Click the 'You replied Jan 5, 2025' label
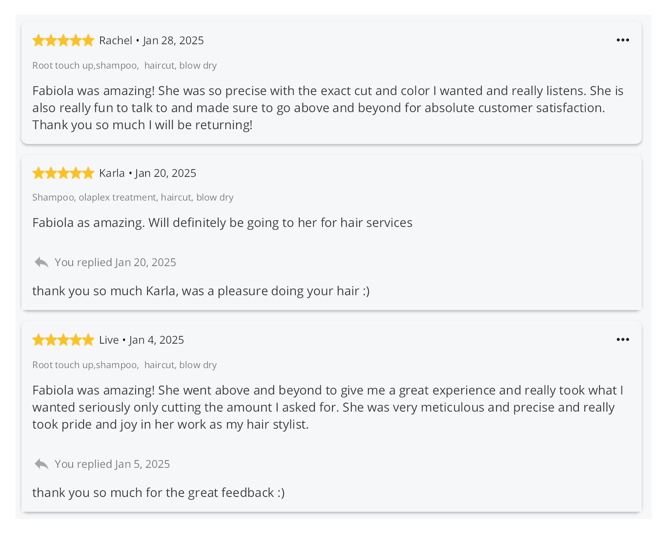Image resolution: width=667 pixels, height=533 pixels. tap(112, 464)
